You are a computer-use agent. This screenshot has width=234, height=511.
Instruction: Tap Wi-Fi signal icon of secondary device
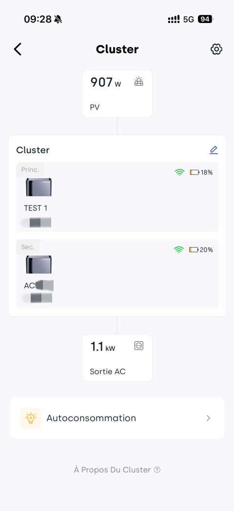pyautogui.click(x=178, y=250)
